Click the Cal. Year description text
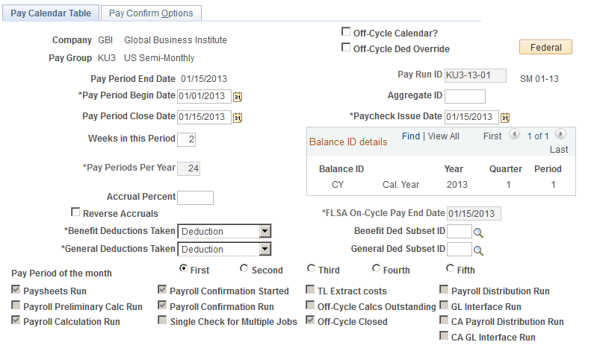This screenshot has width=591, height=348. (400, 185)
